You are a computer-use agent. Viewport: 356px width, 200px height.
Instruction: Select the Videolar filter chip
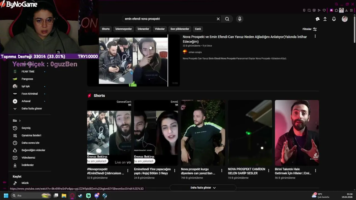click(x=160, y=29)
